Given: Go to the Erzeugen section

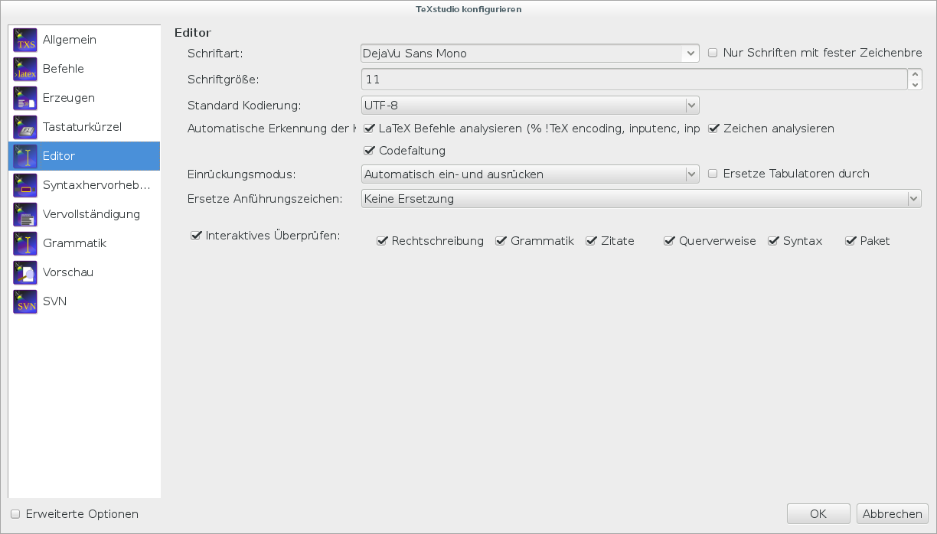Looking at the screenshot, I should [x=84, y=98].
